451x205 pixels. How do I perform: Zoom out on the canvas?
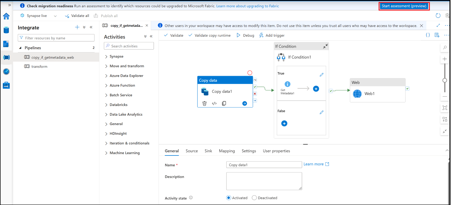445,96
